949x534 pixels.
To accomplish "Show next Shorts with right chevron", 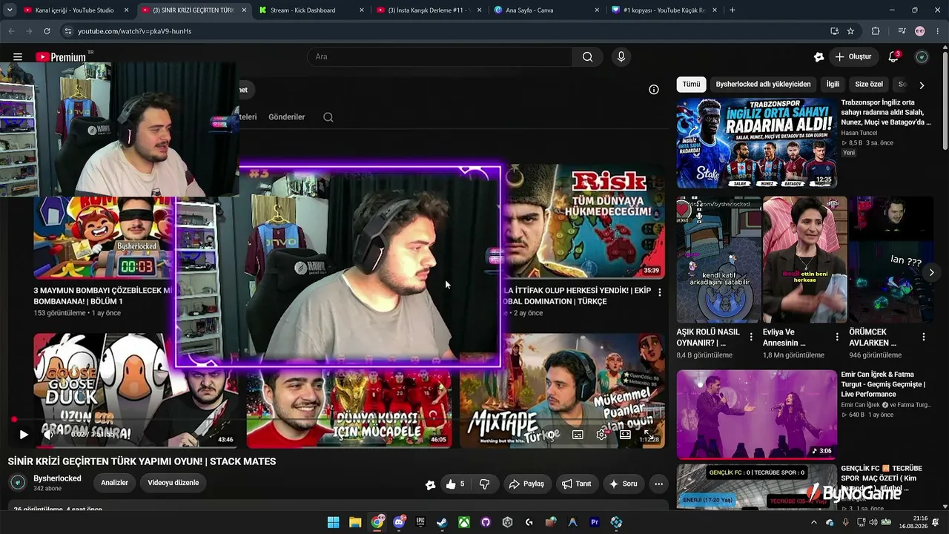I will [931, 272].
